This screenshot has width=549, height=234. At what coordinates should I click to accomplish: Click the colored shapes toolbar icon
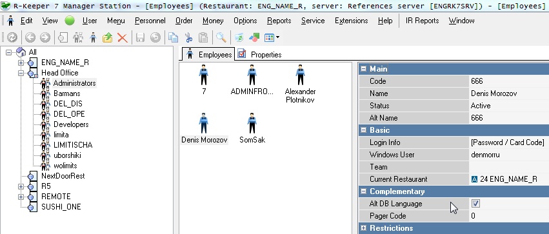pyautogui.click(x=254, y=37)
